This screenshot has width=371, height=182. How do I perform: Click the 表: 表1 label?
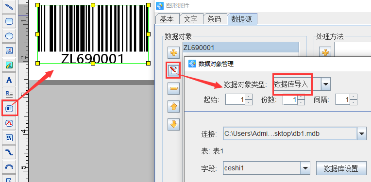point(212,151)
